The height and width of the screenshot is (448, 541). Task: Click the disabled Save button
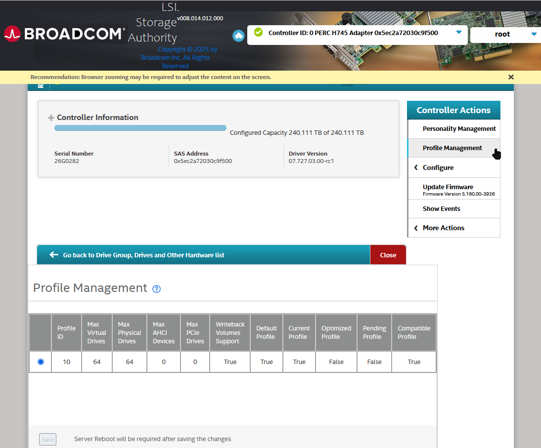47,440
